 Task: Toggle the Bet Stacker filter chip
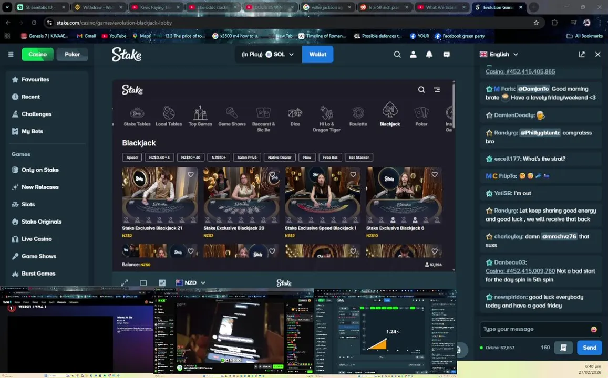(x=359, y=157)
